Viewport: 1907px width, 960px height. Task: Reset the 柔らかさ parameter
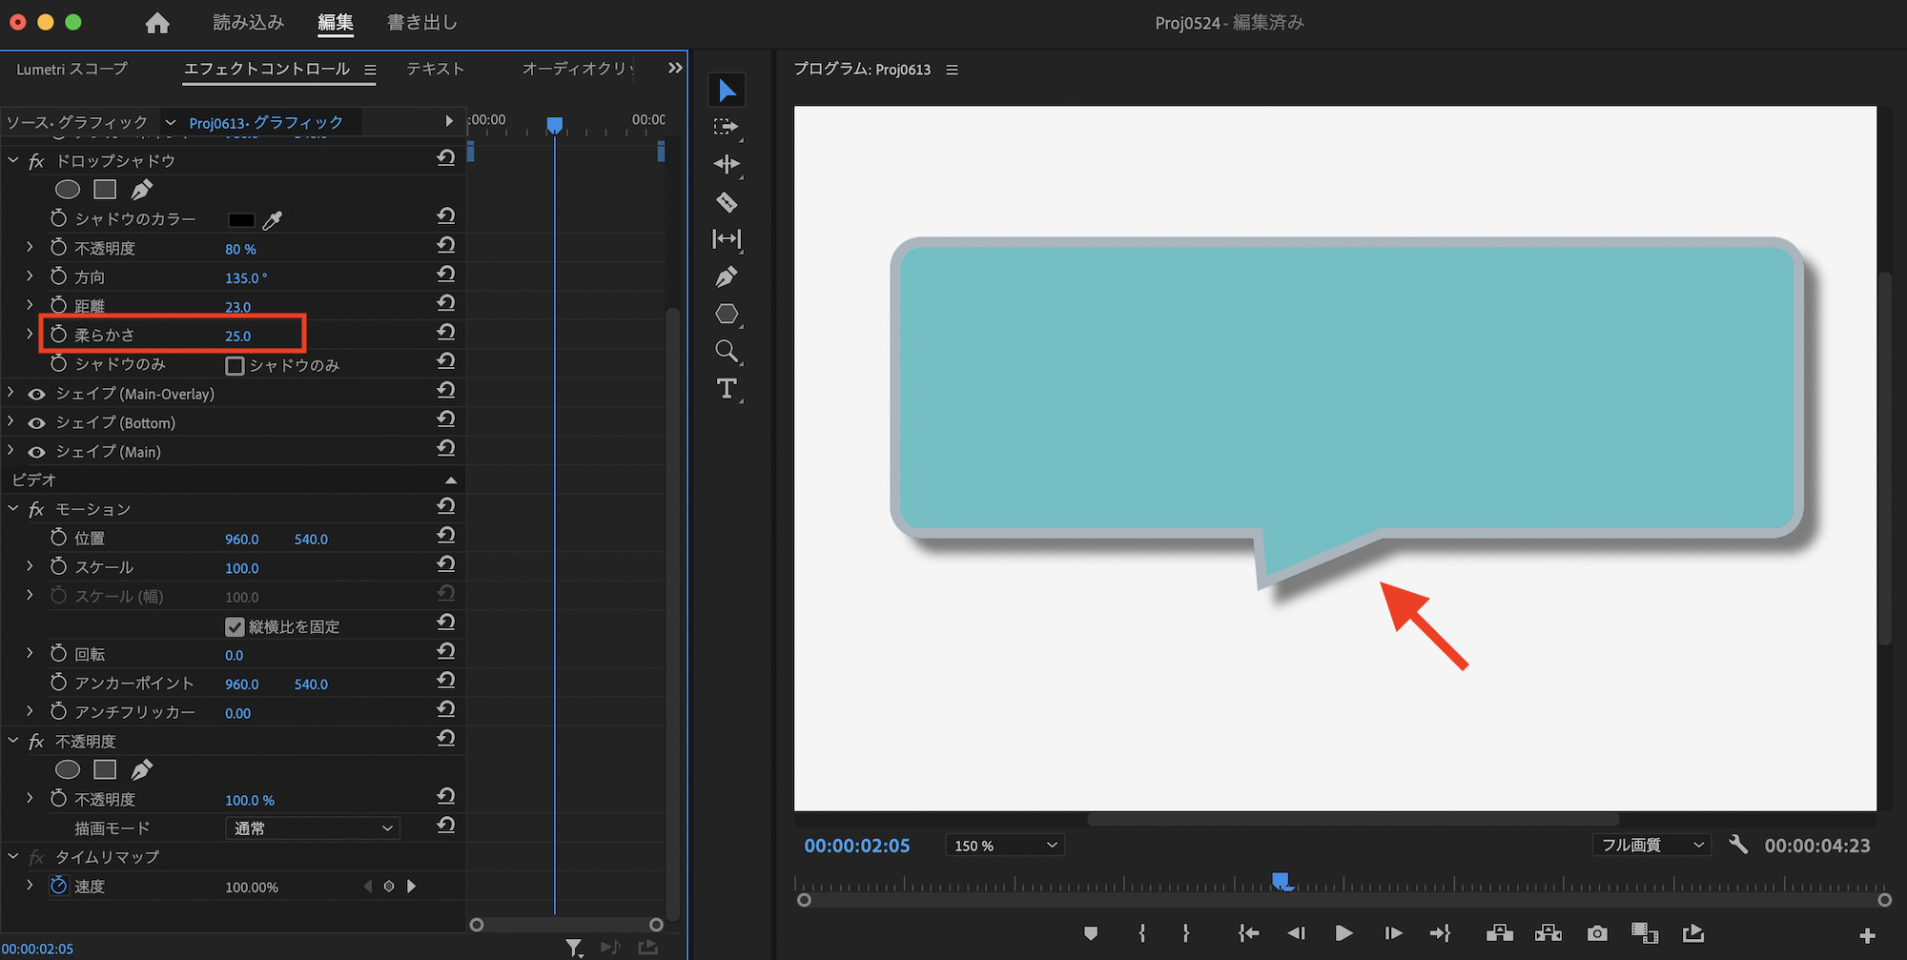445,332
